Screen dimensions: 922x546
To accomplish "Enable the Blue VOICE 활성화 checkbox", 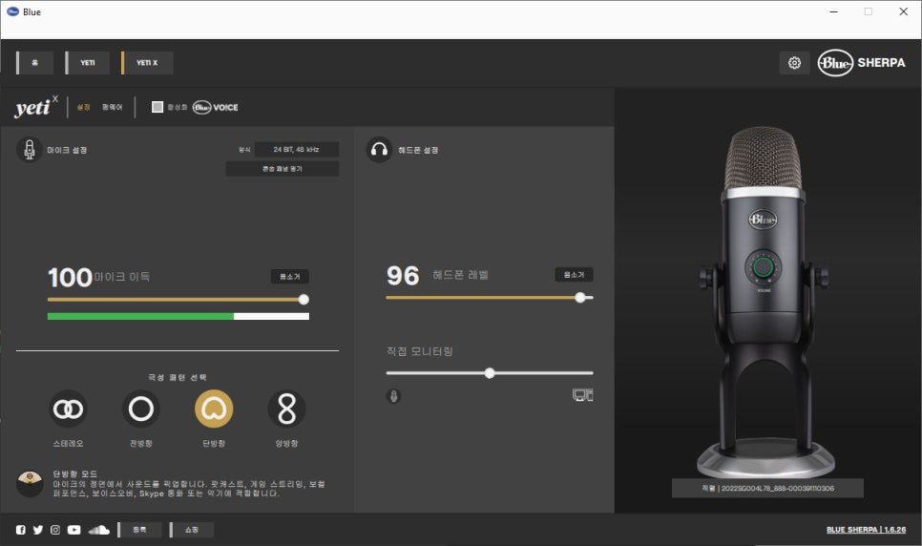I will coord(157,107).
